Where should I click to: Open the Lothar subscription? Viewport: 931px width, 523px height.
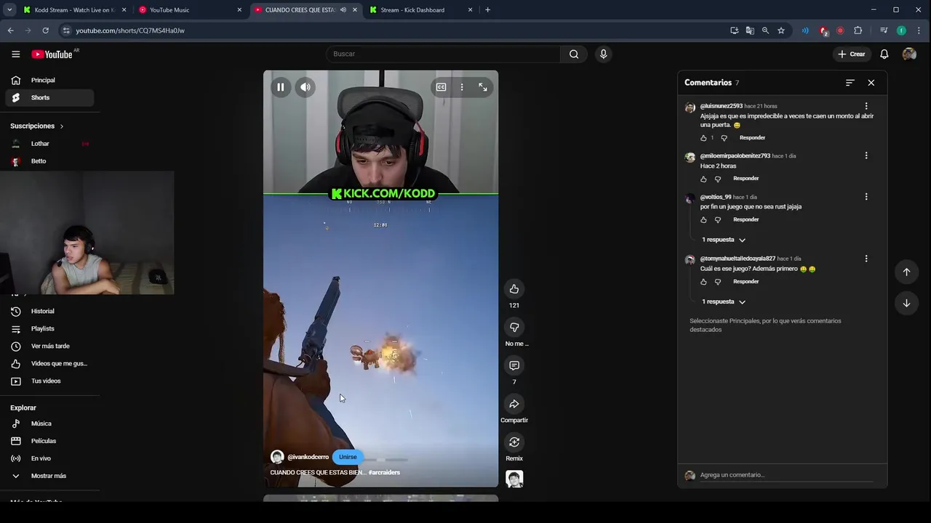coord(49,144)
